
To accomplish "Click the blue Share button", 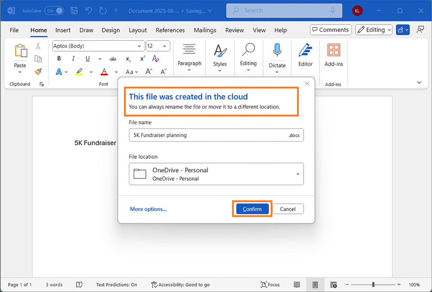I will click(x=403, y=30).
